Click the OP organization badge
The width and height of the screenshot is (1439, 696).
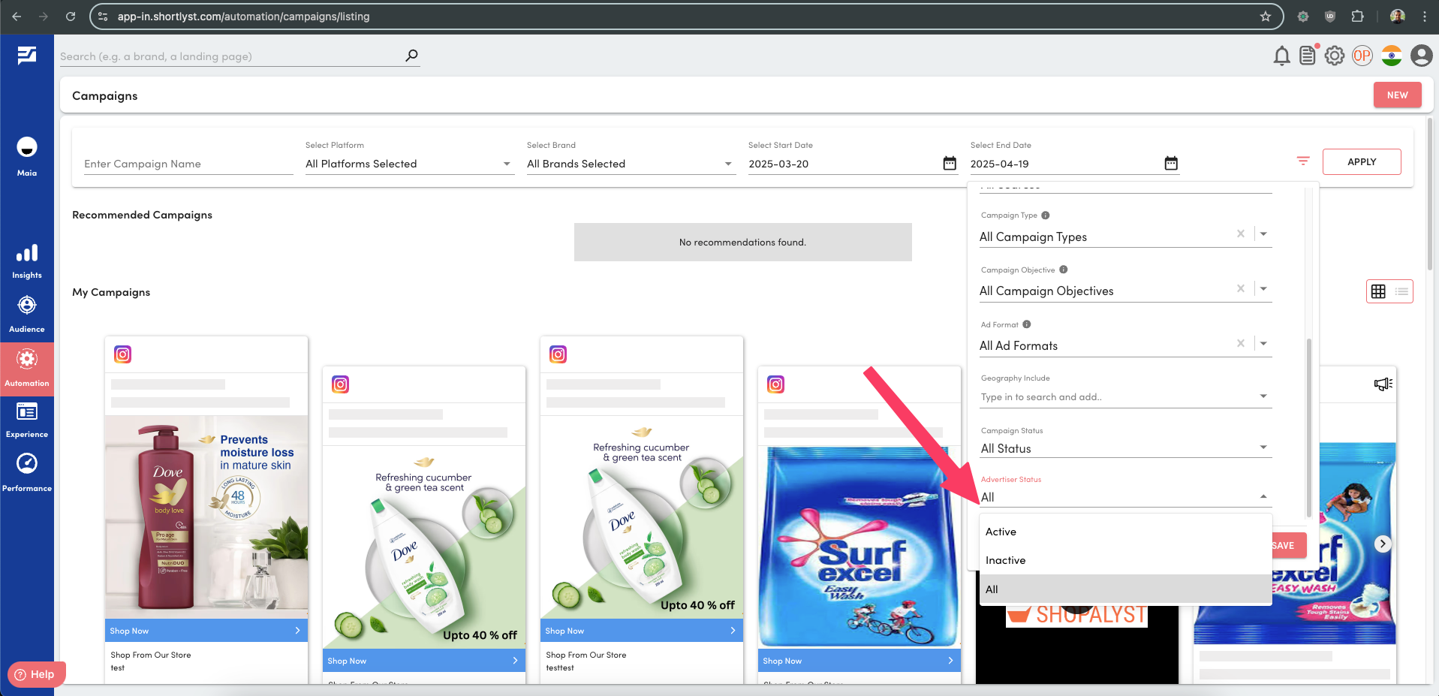click(1362, 56)
